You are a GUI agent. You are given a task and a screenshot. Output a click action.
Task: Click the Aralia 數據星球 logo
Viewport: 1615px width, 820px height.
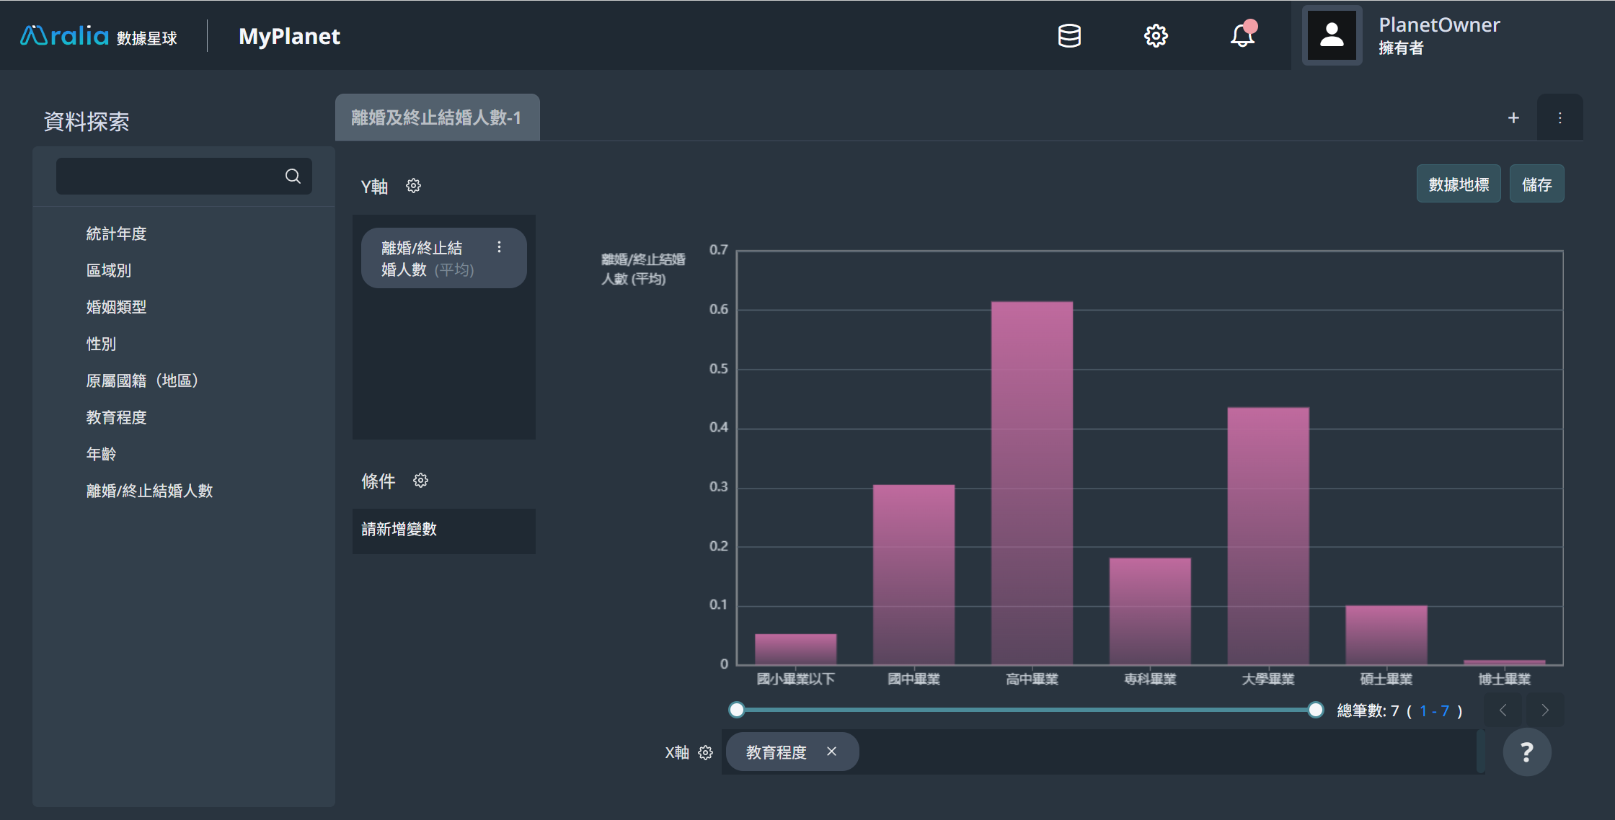click(99, 35)
